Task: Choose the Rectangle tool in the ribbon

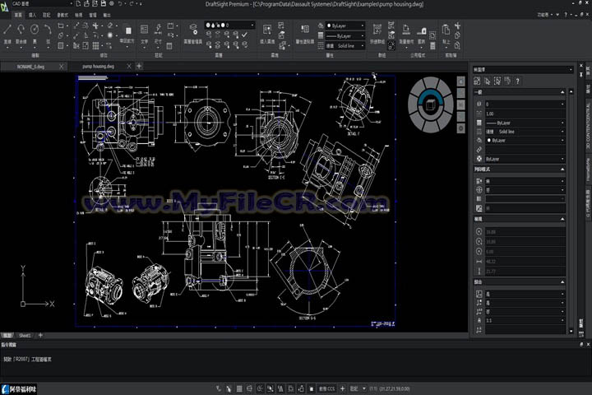Action: pos(61,26)
